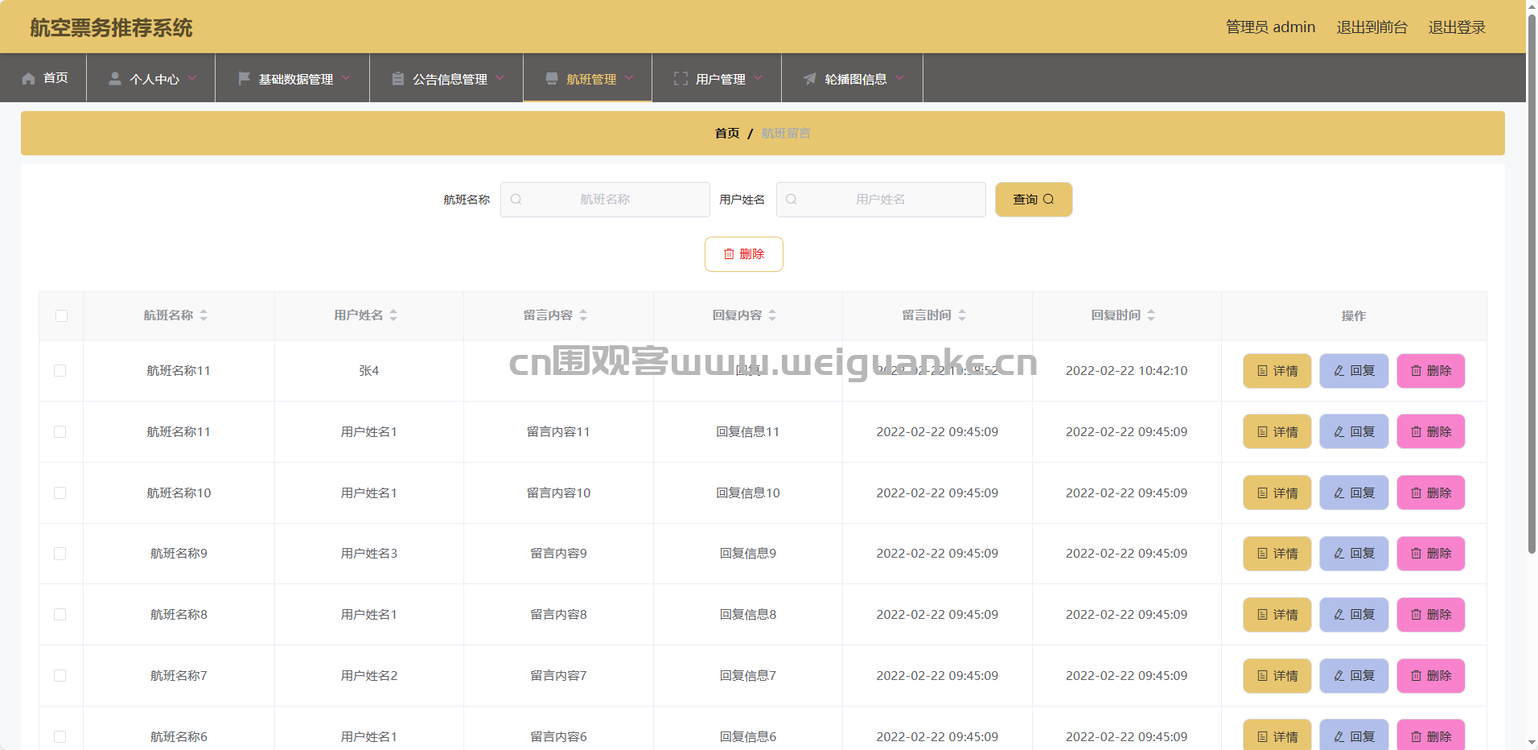1538x750 pixels.
Task: Click the home icon in navigation bar
Action: click(29, 78)
